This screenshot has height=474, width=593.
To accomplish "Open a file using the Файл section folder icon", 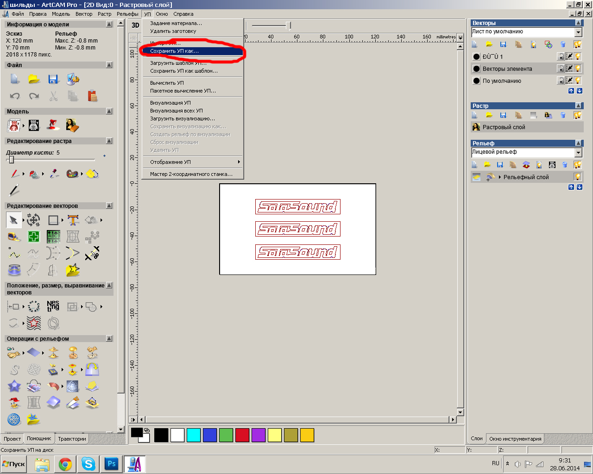I will tap(34, 79).
